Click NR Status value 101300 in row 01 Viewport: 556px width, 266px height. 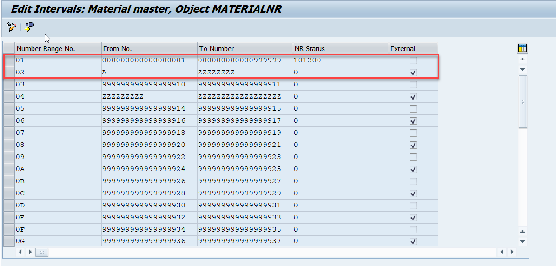[308, 60]
